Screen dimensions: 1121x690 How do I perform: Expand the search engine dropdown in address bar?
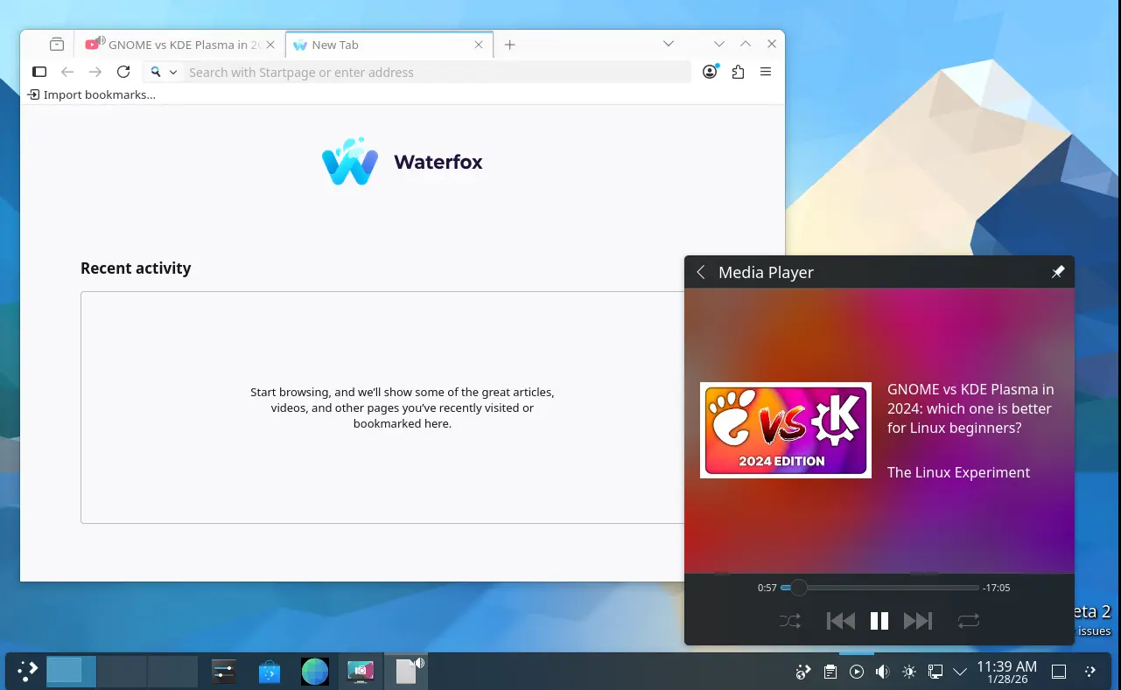click(164, 73)
